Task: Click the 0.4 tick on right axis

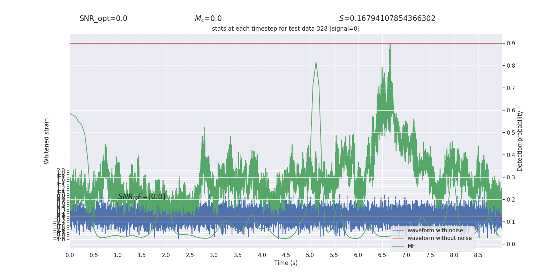Action: [511, 155]
